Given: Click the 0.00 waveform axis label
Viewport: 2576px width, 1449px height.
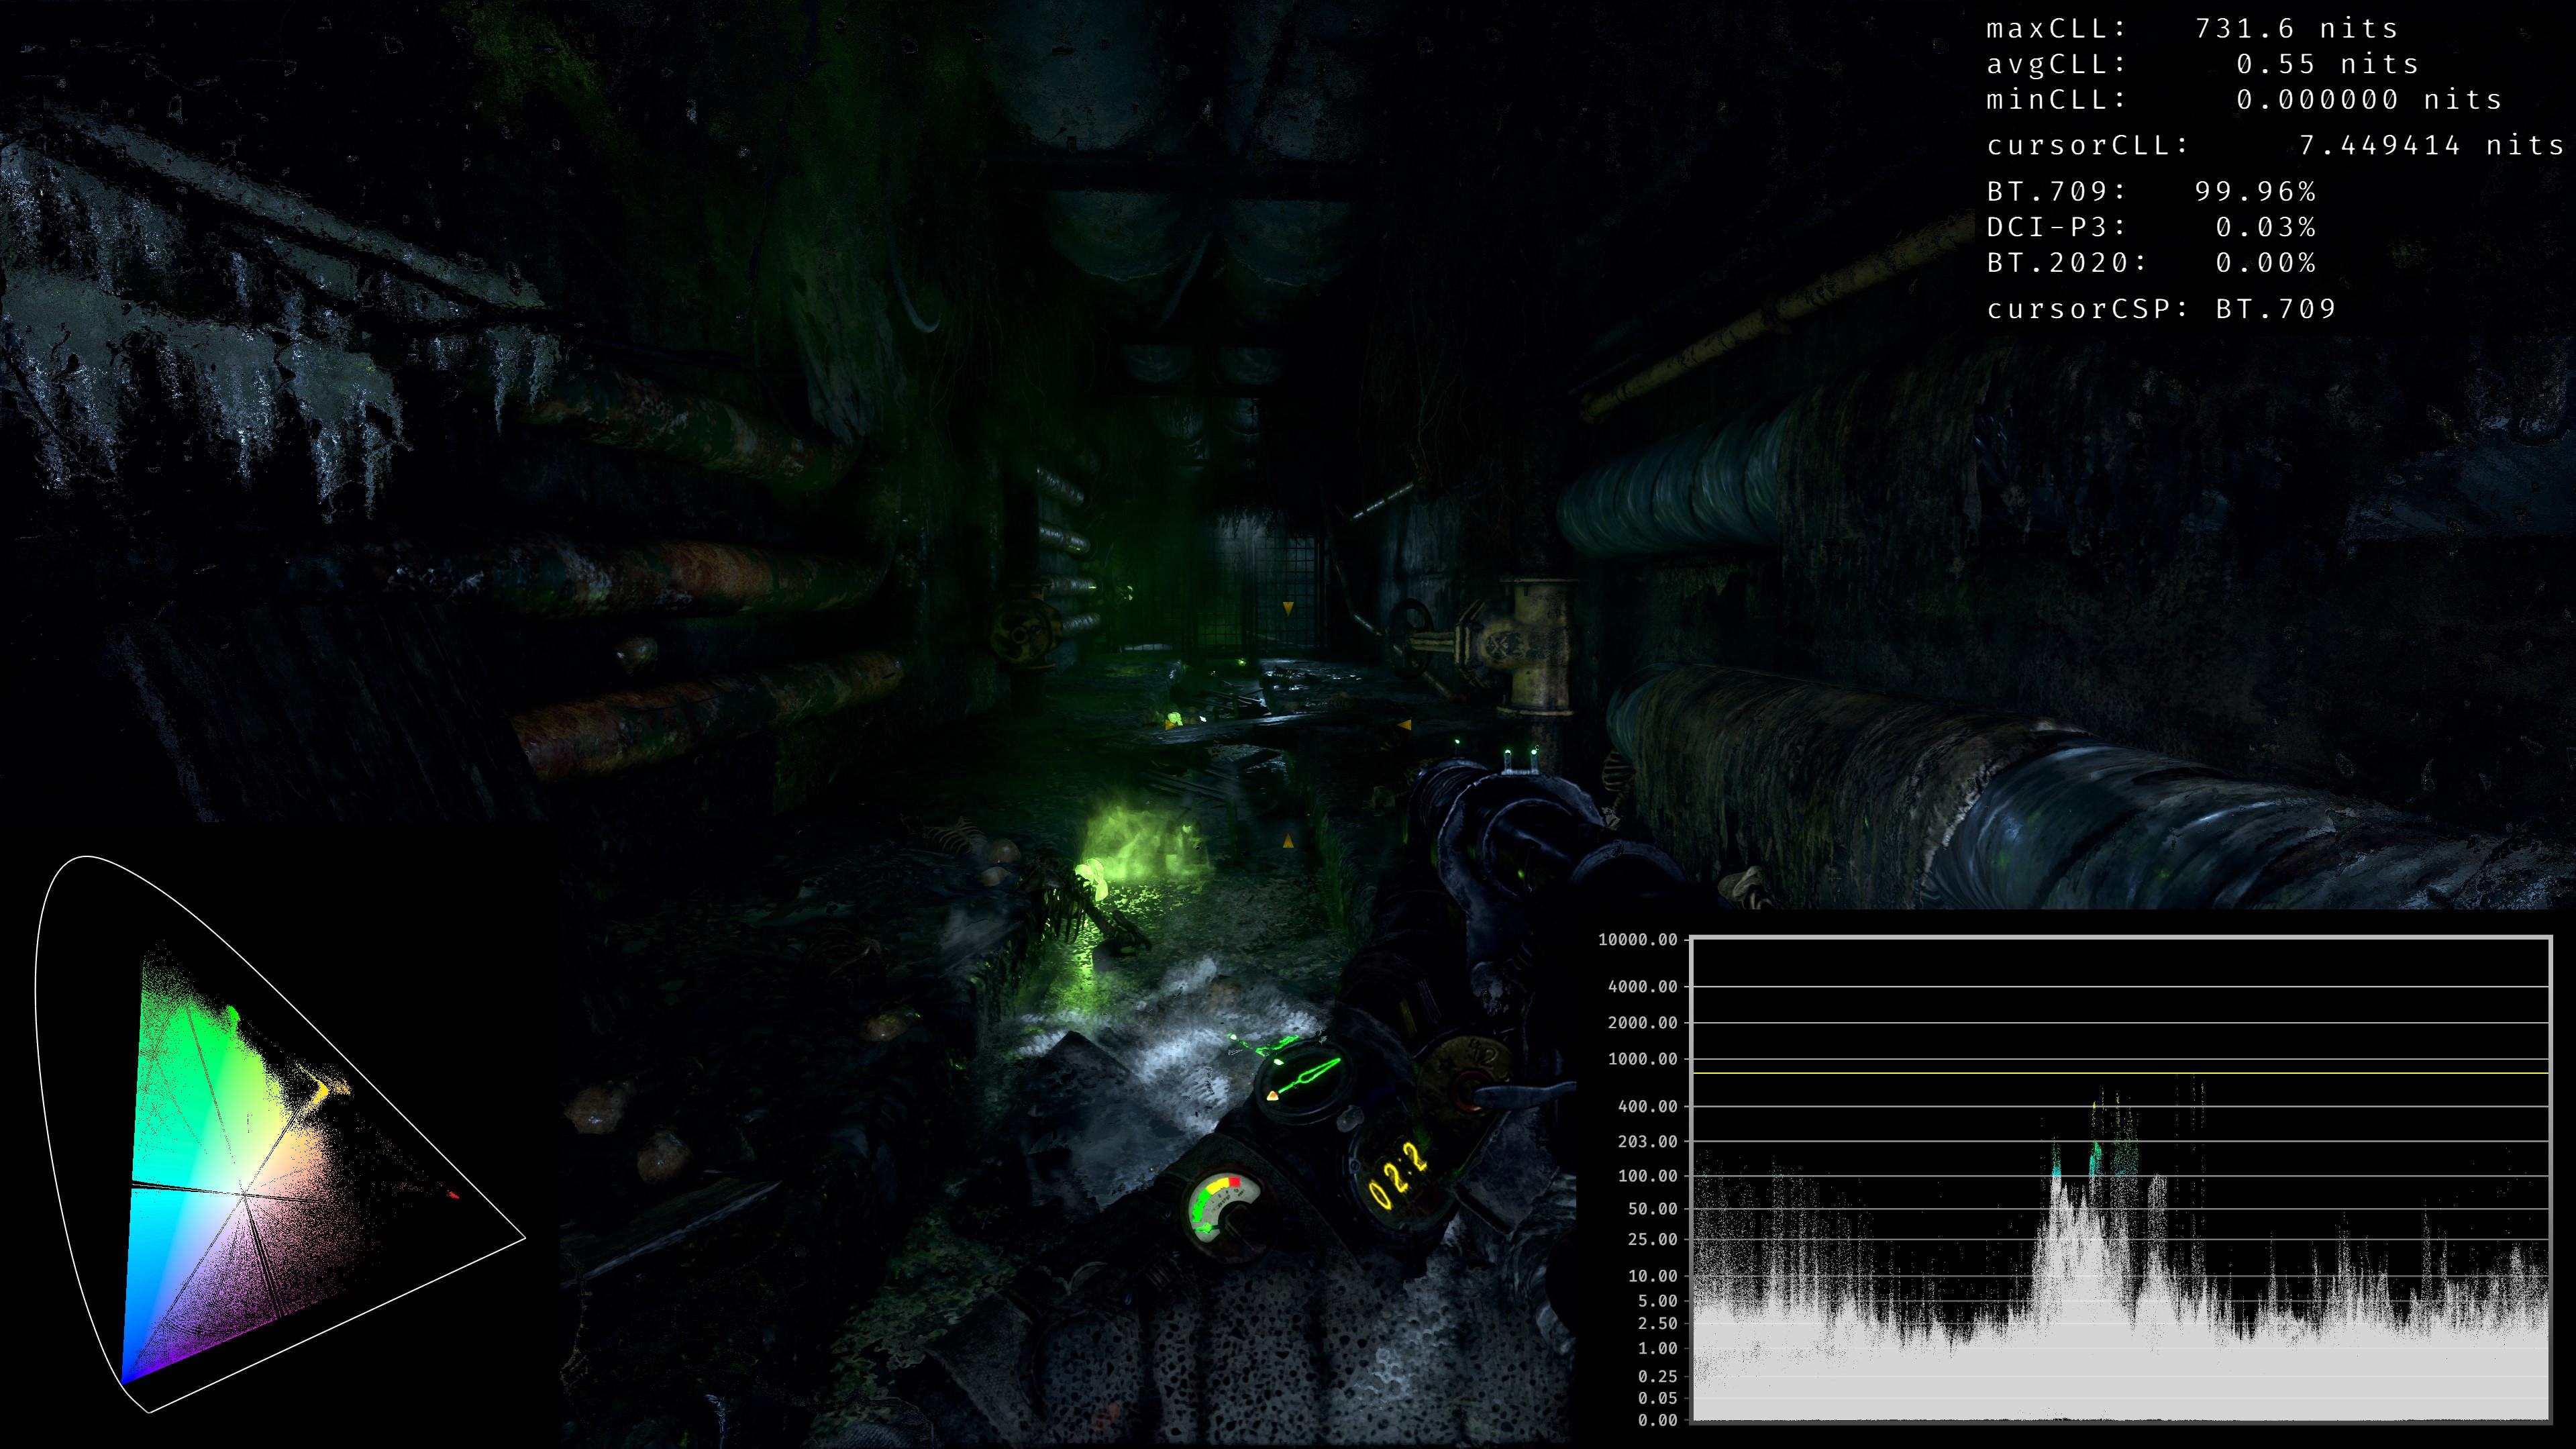Looking at the screenshot, I should (1657, 1420).
